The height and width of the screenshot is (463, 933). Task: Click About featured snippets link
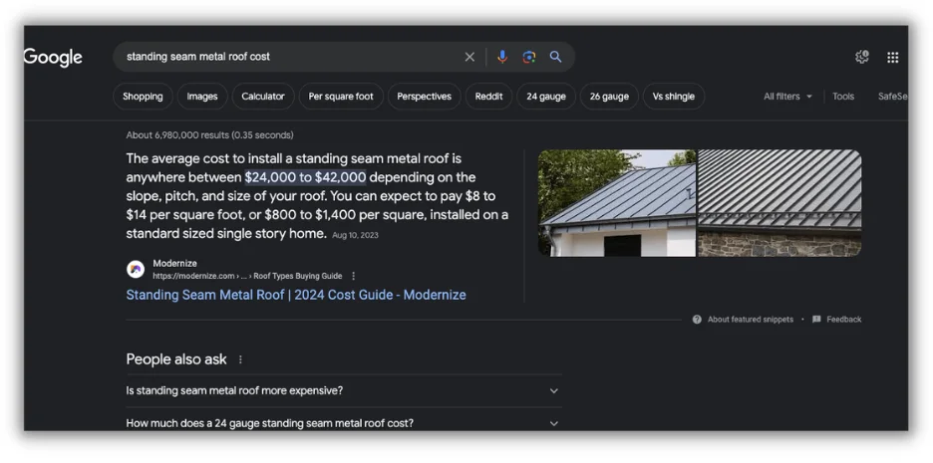pyautogui.click(x=751, y=320)
